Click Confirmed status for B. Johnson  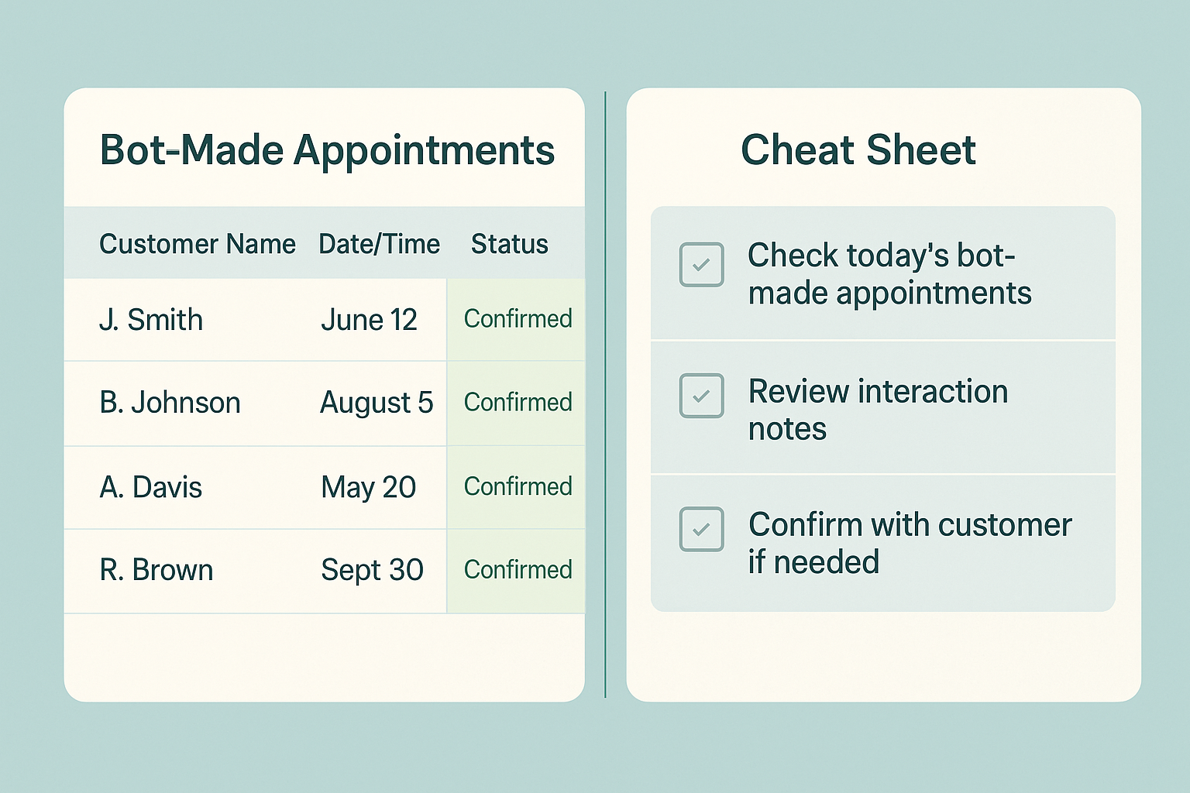click(518, 402)
